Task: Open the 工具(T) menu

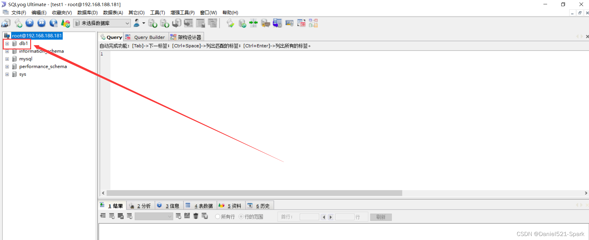Action: pos(157,13)
